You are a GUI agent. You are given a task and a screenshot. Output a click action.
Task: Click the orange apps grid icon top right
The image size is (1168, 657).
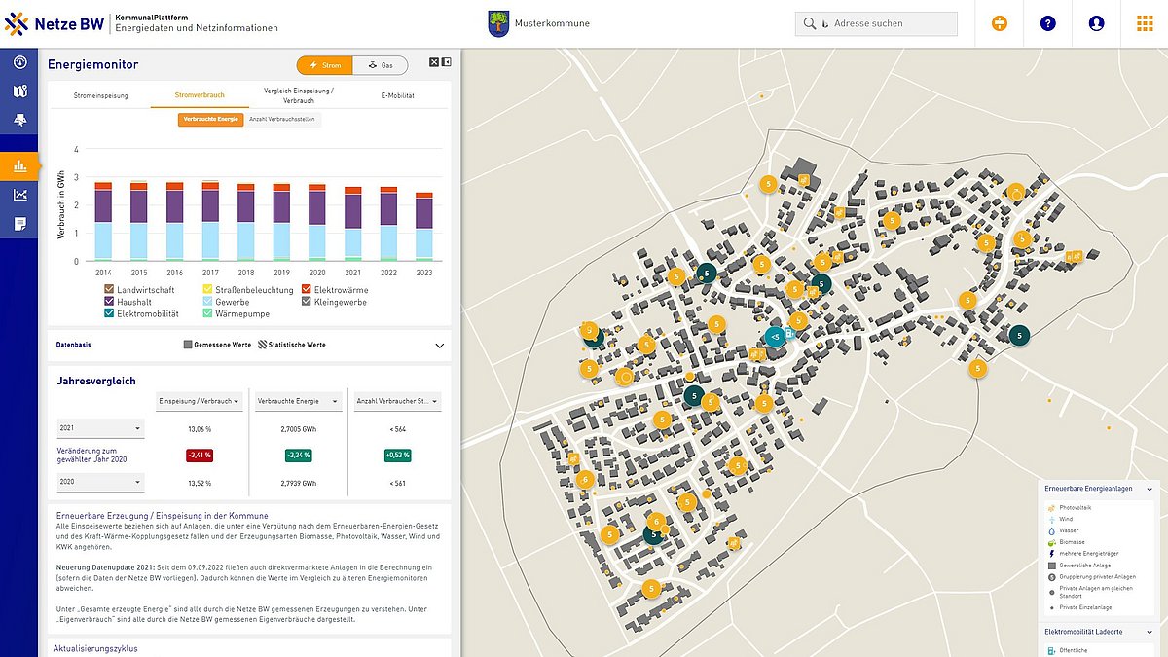(1145, 21)
